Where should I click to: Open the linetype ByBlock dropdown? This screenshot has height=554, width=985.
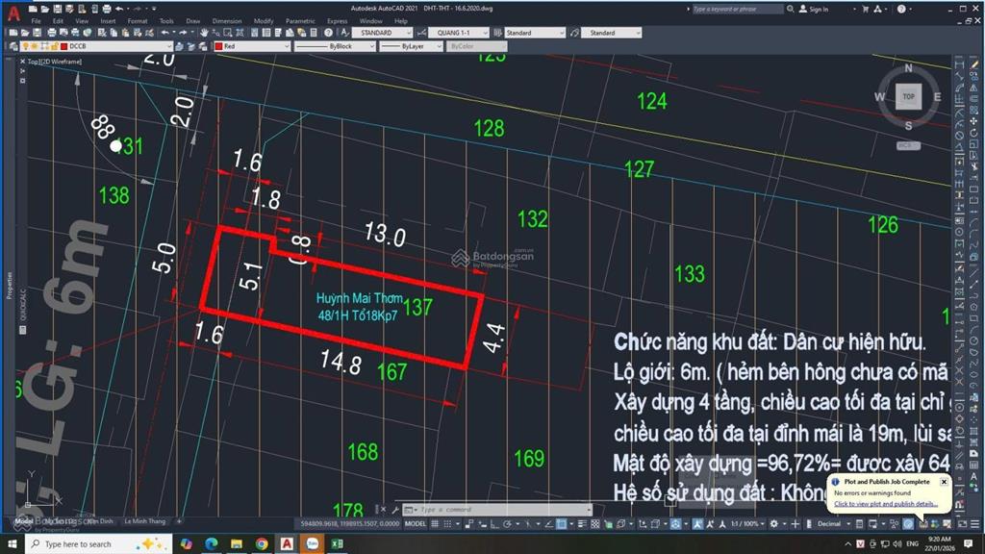373,45
